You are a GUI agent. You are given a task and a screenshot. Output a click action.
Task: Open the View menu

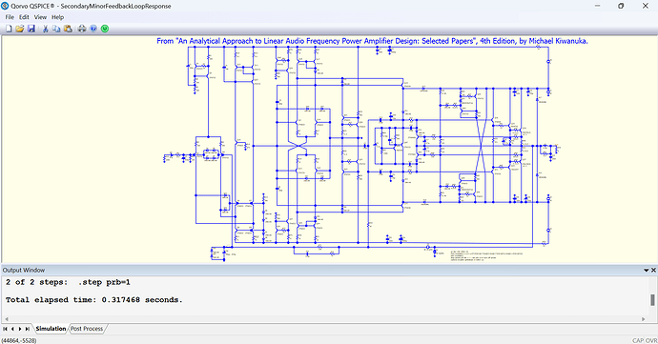point(40,17)
